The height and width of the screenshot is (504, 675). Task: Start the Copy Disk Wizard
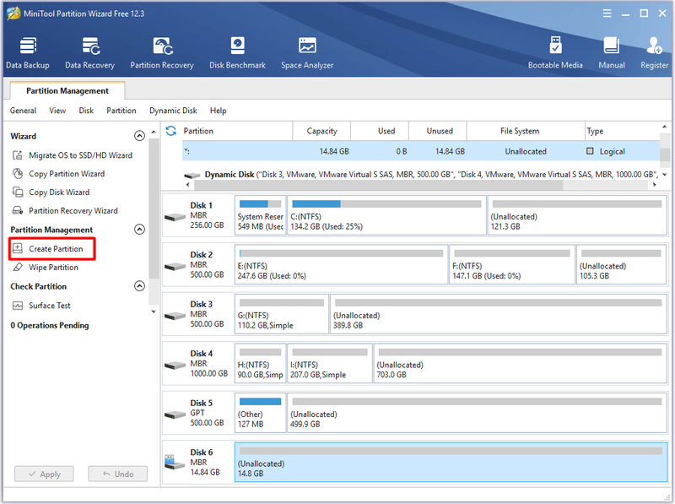(x=51, y=192)
